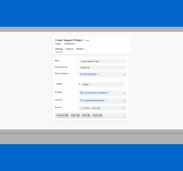The width and height of the screenshot is (183, 171).
Task: Expand the tags dropdown arrow
Action: point(125,115)
